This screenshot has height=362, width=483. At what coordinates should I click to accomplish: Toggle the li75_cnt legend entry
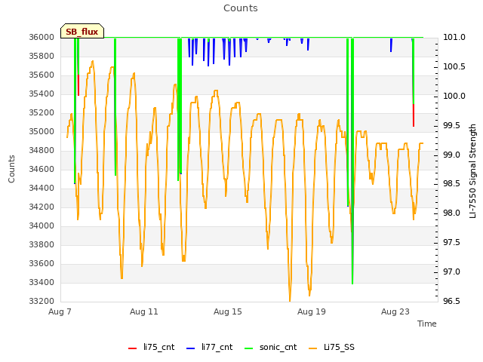[x=151, y=347]
